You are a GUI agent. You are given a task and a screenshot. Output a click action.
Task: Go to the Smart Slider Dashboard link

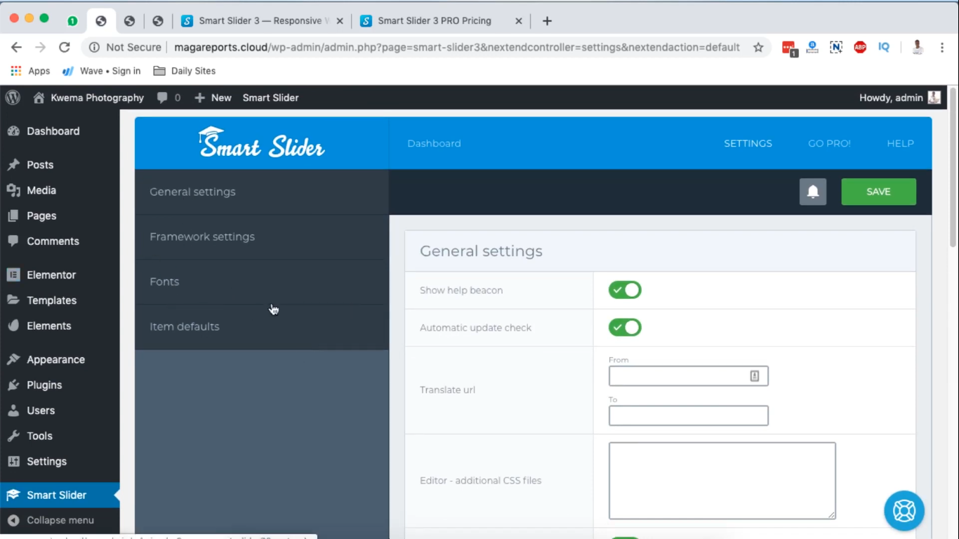434,143
